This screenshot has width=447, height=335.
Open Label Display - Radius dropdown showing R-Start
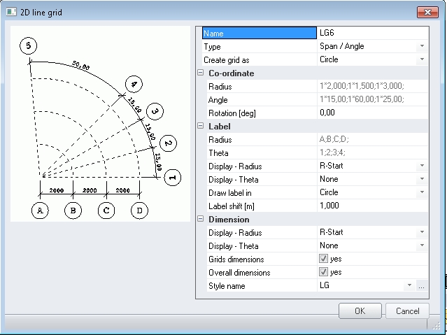point(423,166)
